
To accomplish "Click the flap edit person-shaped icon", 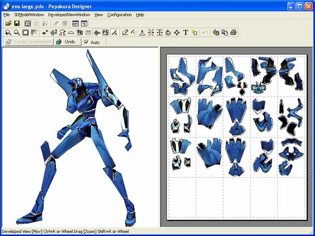I will [142, 32].
